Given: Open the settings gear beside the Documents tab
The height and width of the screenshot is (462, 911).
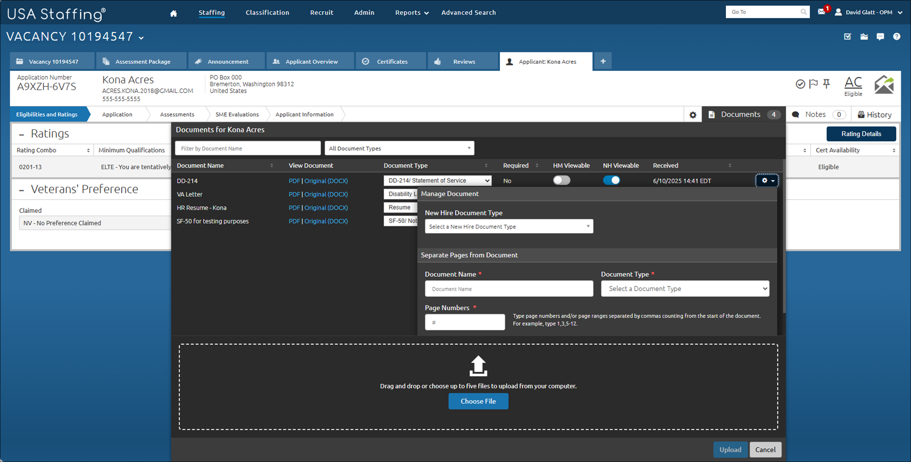Looking at the screenshot, I should tap(693, 115).
